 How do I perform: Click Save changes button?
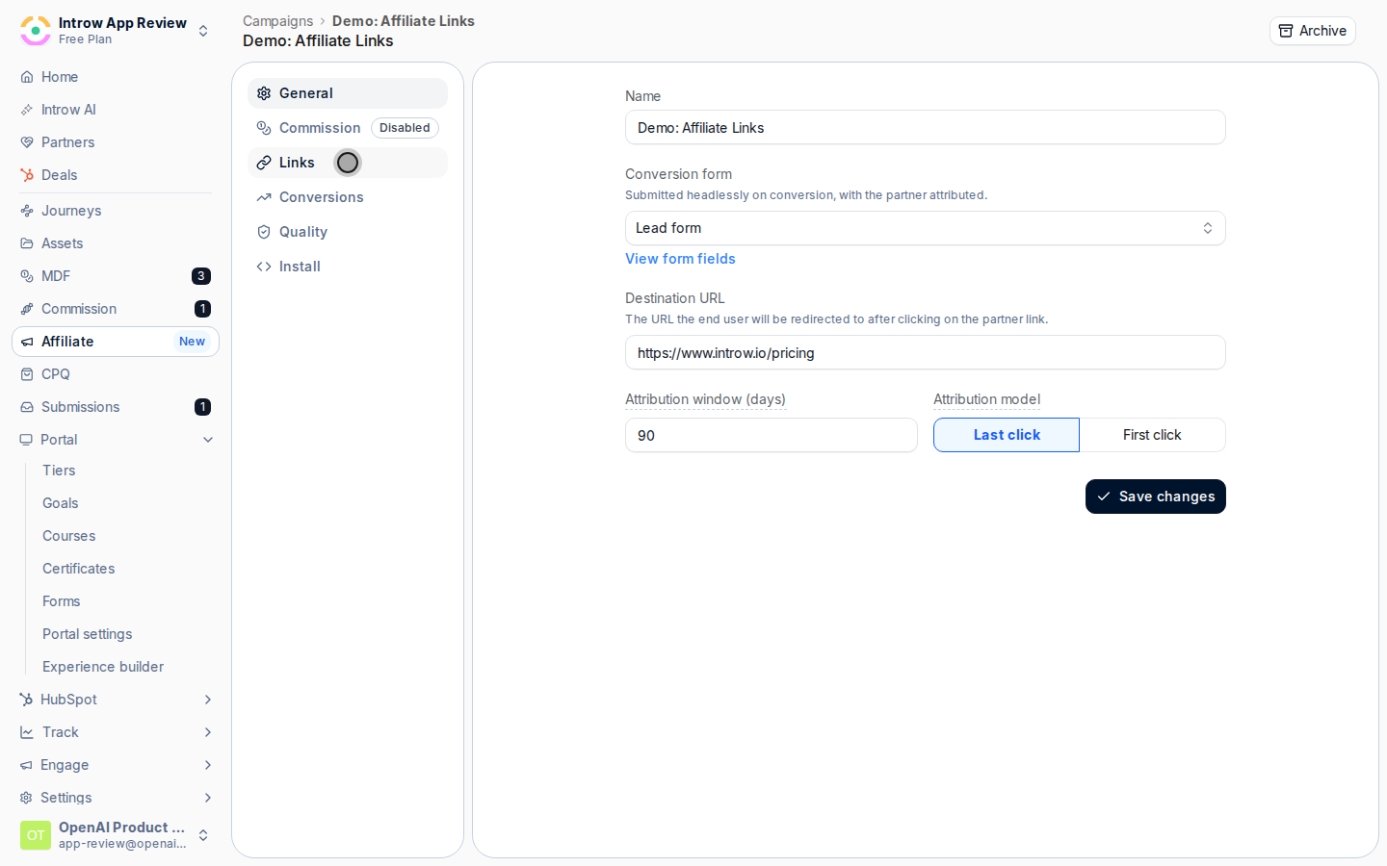coord(1156,497)
